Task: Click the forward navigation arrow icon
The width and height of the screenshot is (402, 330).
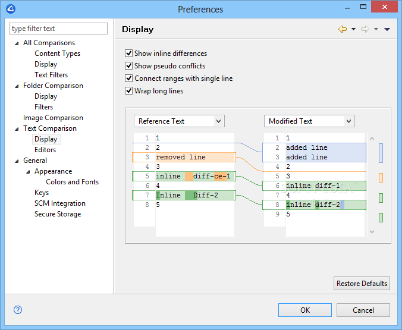Action: tap(365, 29)
